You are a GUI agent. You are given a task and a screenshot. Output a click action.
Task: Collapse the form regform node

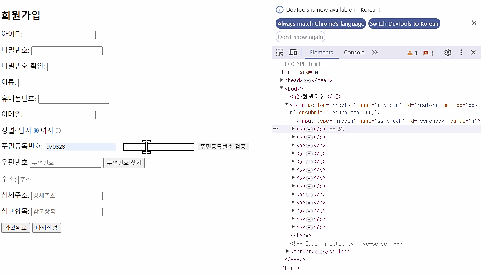(287, 104)
